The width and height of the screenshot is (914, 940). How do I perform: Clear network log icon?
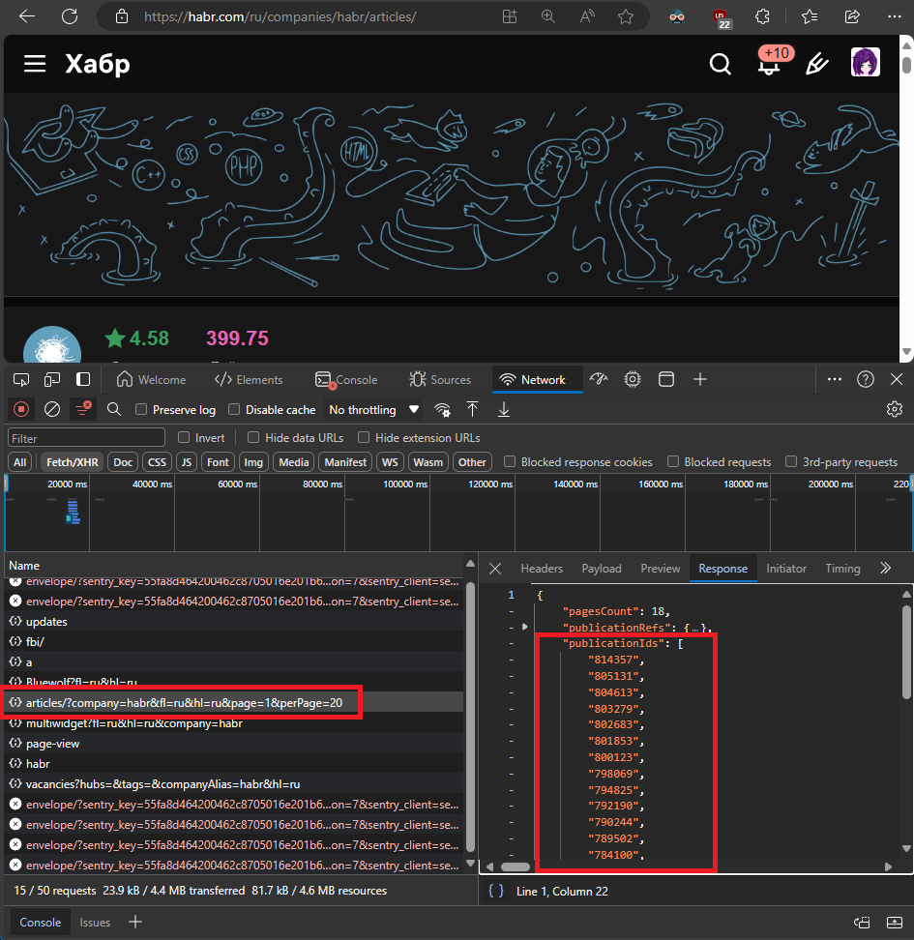tap(52, 409)
